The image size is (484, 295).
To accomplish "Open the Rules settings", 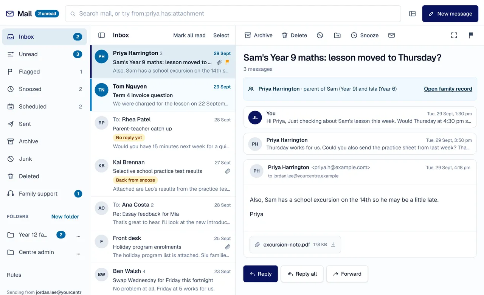I will [x=14, y=275].
